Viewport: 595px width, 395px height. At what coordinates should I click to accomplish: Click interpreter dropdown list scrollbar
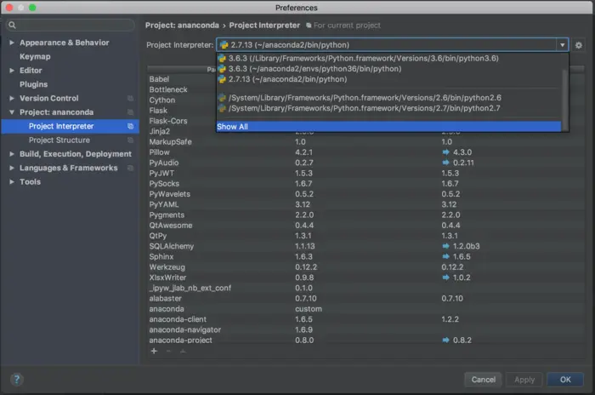click(564, 100)
